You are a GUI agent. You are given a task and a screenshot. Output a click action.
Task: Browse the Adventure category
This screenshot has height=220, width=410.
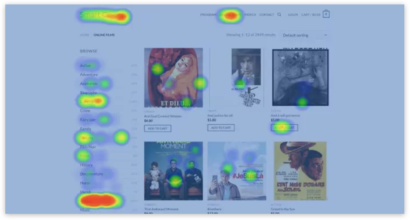[x=89, y=75]
